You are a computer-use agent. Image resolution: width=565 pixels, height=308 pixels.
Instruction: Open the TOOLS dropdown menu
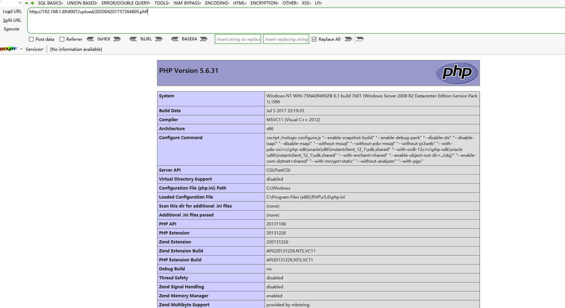coord(162,3)
